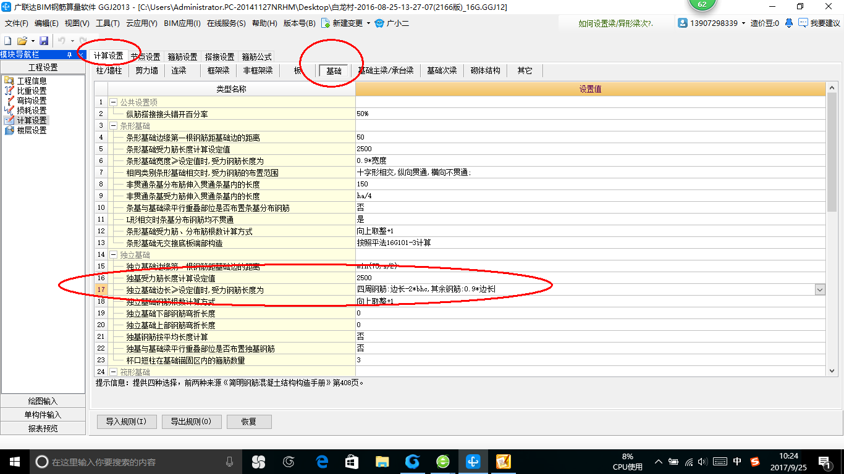Image resolution: width=844 pixels, height=474 pixels.
Task: Click the 纵筋搭接接头错开百分率 value cell 50%
Action: tap(590, 114)
